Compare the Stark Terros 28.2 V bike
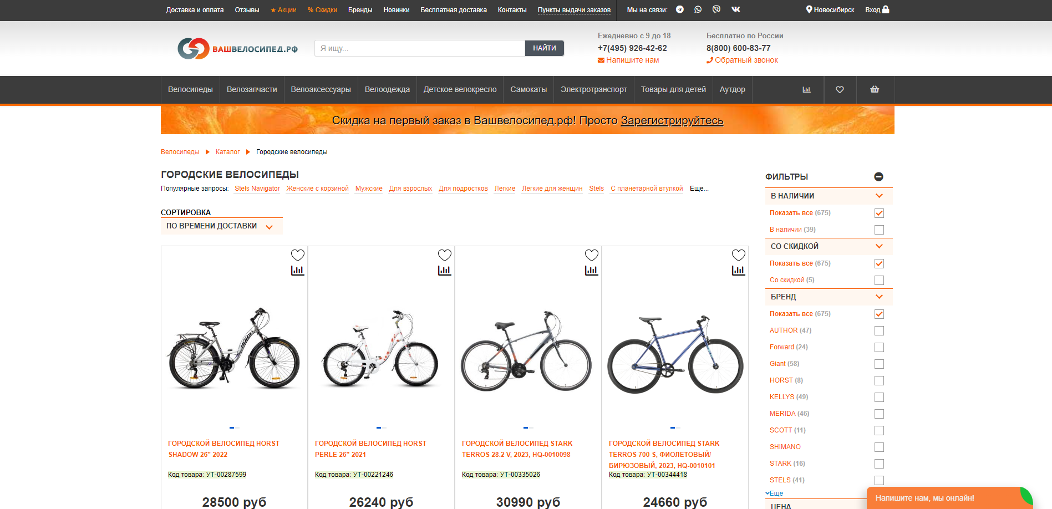Image resolution: width=1052 pixels, height=509 pixels. coord(592,271)
